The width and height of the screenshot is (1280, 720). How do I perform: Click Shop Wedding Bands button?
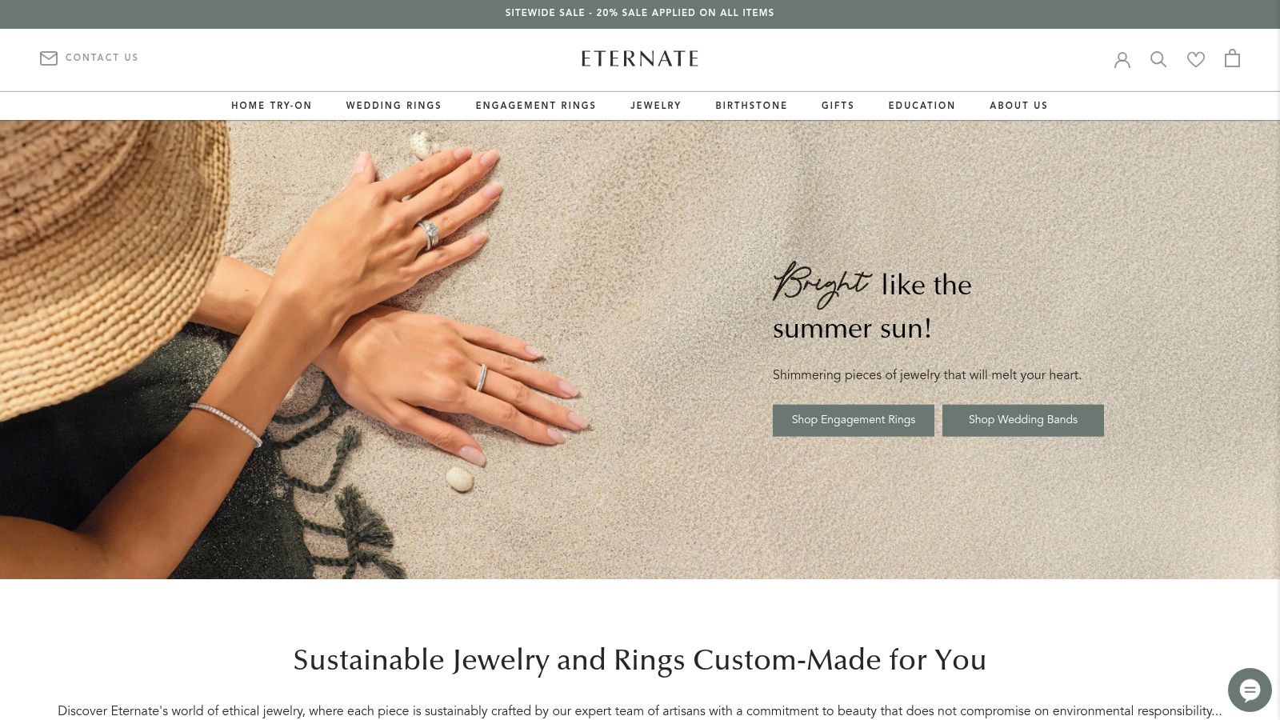(x=1023, y=420)
